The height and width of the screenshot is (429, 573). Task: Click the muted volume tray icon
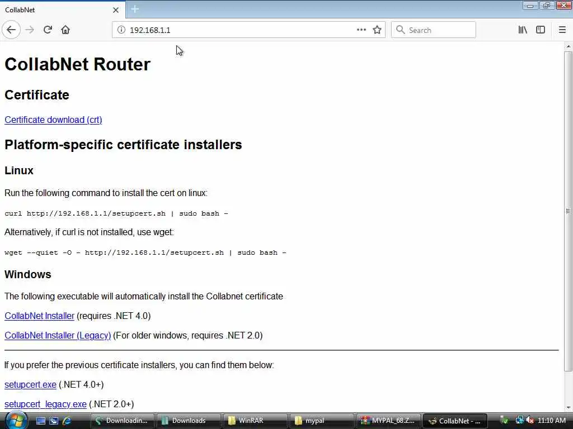pyautogui.click(x=530, y=421)
